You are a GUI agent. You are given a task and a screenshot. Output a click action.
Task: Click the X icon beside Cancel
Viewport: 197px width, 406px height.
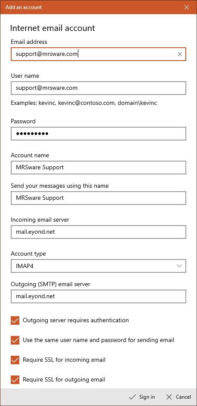(169, 397)
